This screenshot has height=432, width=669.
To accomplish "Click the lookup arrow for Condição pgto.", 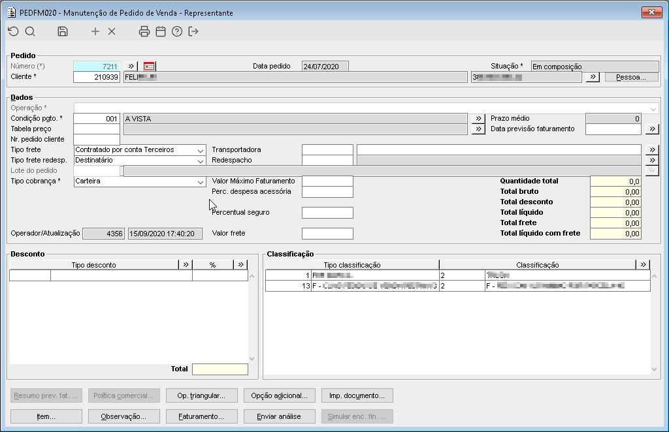I will pyautogui.click(x=478, y=119).
